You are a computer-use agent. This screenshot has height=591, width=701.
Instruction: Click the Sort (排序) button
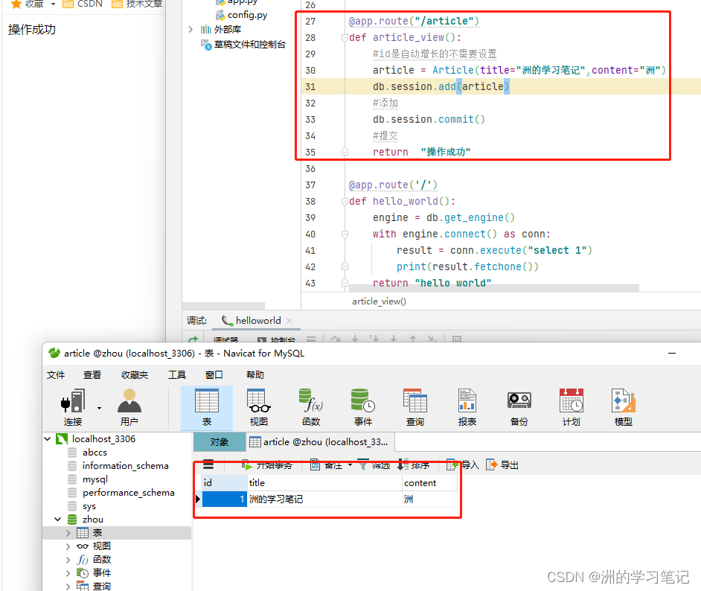click(414, 465)
